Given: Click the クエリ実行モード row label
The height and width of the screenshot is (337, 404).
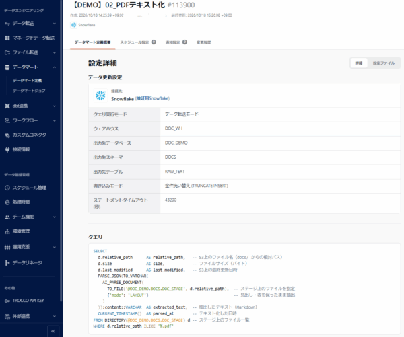Looking at the screenshot, I should click(110, 114).
